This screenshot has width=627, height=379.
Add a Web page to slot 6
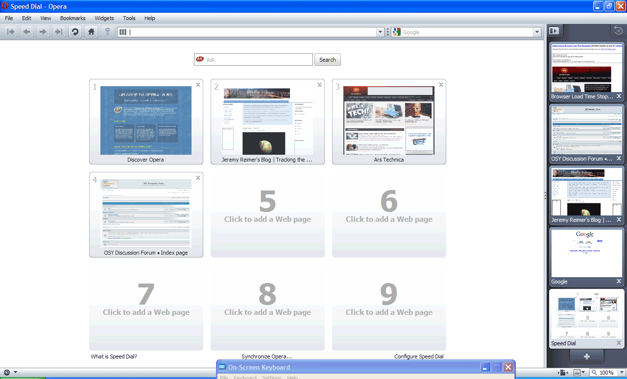coord(389,214)
